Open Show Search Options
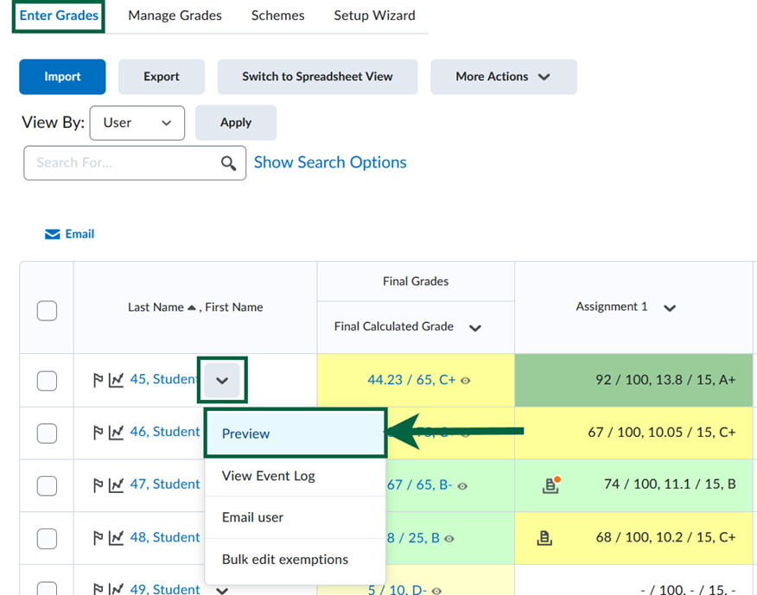 pos(330,162)
